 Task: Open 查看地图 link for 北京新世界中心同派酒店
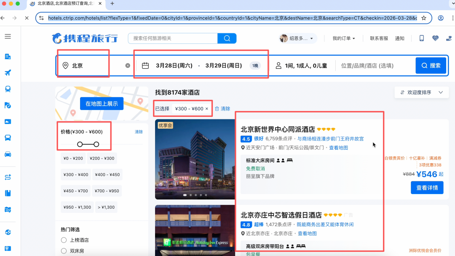(x=338, y=148)
